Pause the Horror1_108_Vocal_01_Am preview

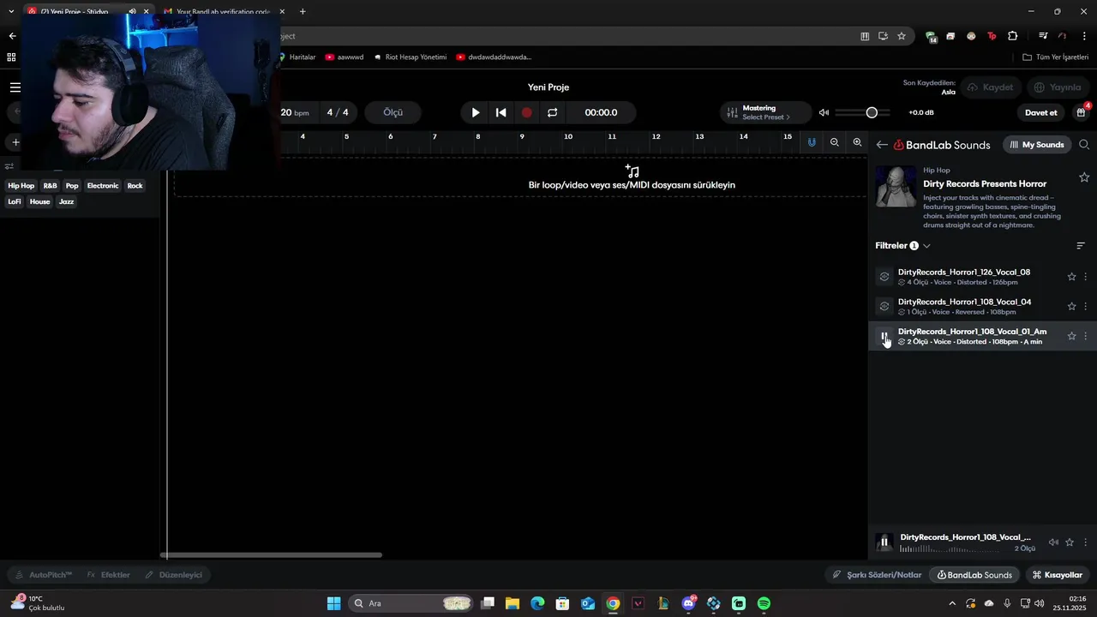click(x=884, y=336)
